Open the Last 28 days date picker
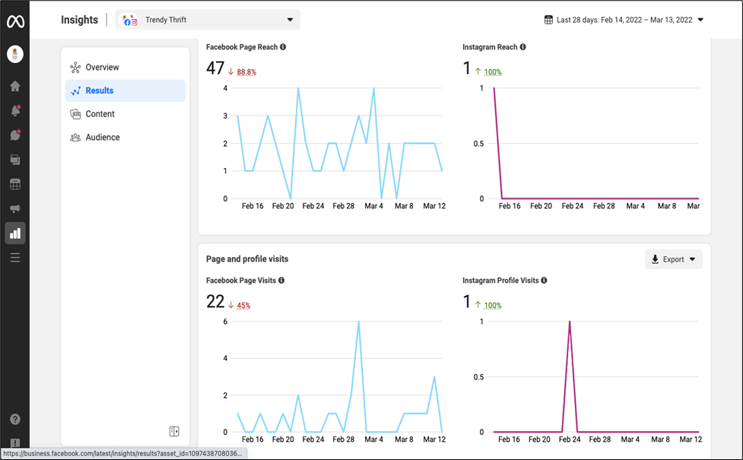743x460 pixels. pyautogui.click(x=624, y=21)
